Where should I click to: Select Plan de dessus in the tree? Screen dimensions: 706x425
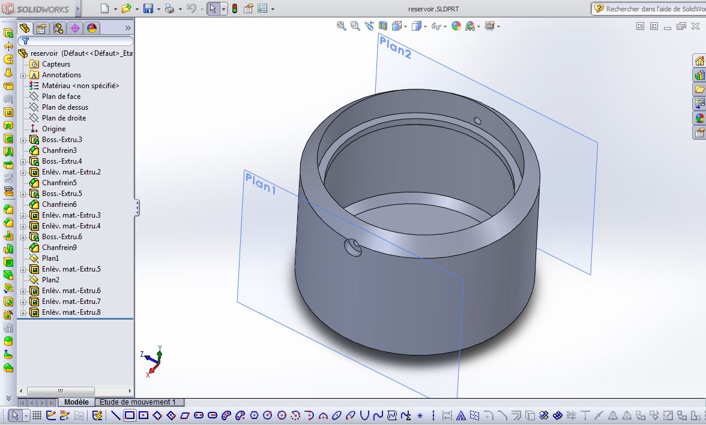tap(65, 107)
